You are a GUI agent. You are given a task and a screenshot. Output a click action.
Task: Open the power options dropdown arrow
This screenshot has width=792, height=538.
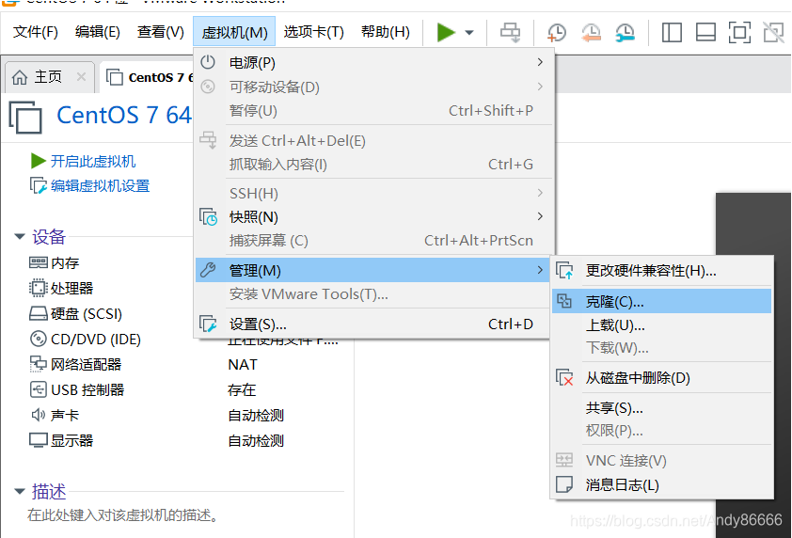[x=469, y=33]
